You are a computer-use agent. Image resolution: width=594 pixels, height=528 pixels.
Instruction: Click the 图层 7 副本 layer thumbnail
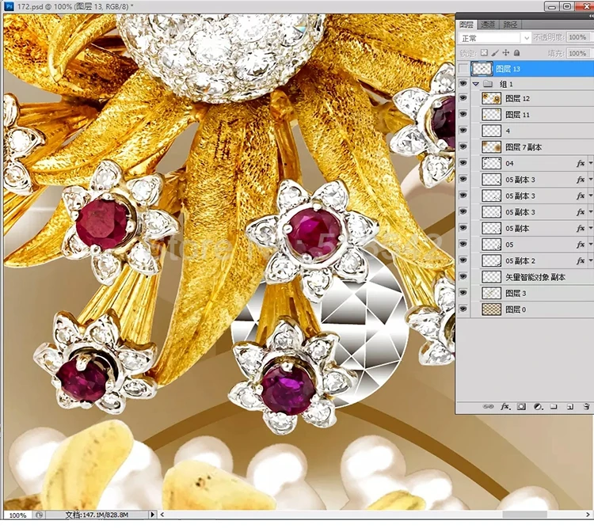491,147
